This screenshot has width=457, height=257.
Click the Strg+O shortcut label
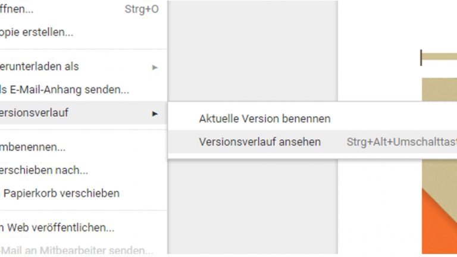click(x=142, y=10)
